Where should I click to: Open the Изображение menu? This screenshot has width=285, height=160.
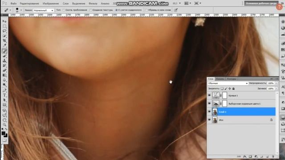51,4
